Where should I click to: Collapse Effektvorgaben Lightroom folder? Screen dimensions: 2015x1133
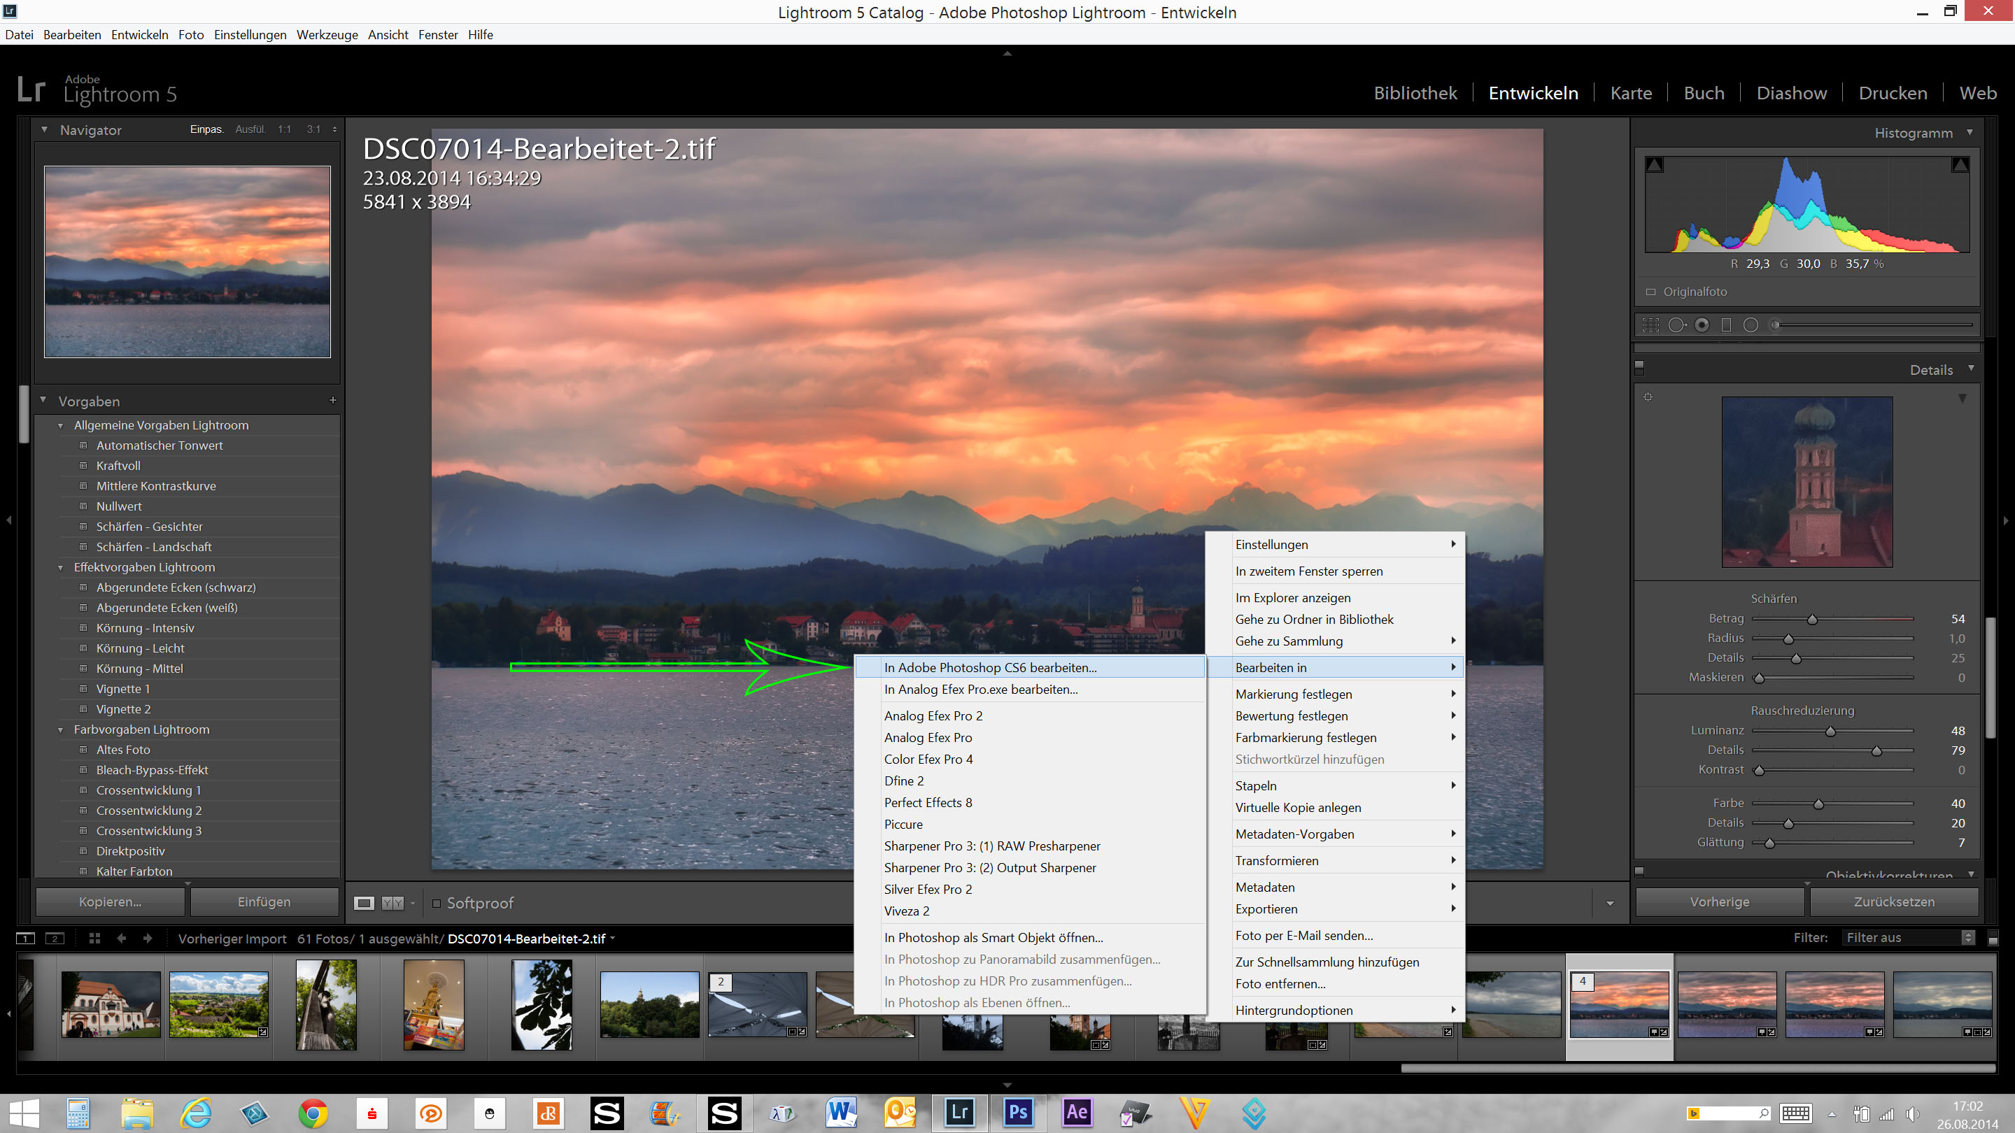[x=60, y=568]
